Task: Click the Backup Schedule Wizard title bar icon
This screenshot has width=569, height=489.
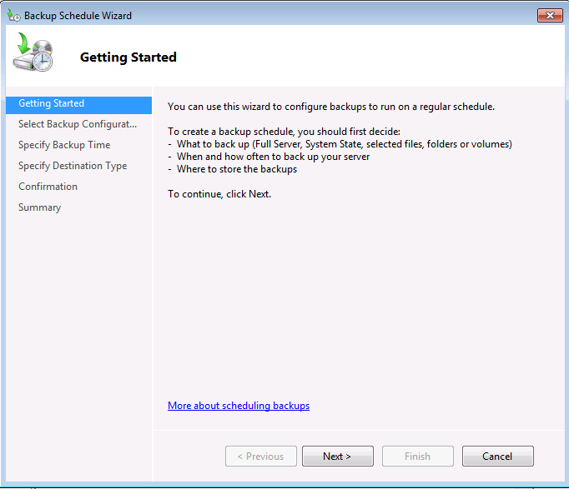Action: [x=13, y=15]
